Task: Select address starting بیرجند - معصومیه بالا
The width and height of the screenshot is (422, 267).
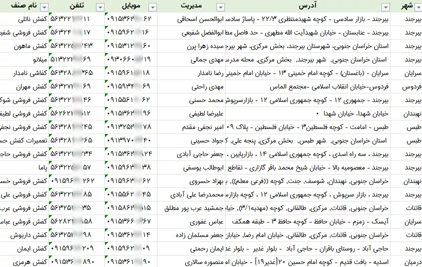Action: click(307, 167)
